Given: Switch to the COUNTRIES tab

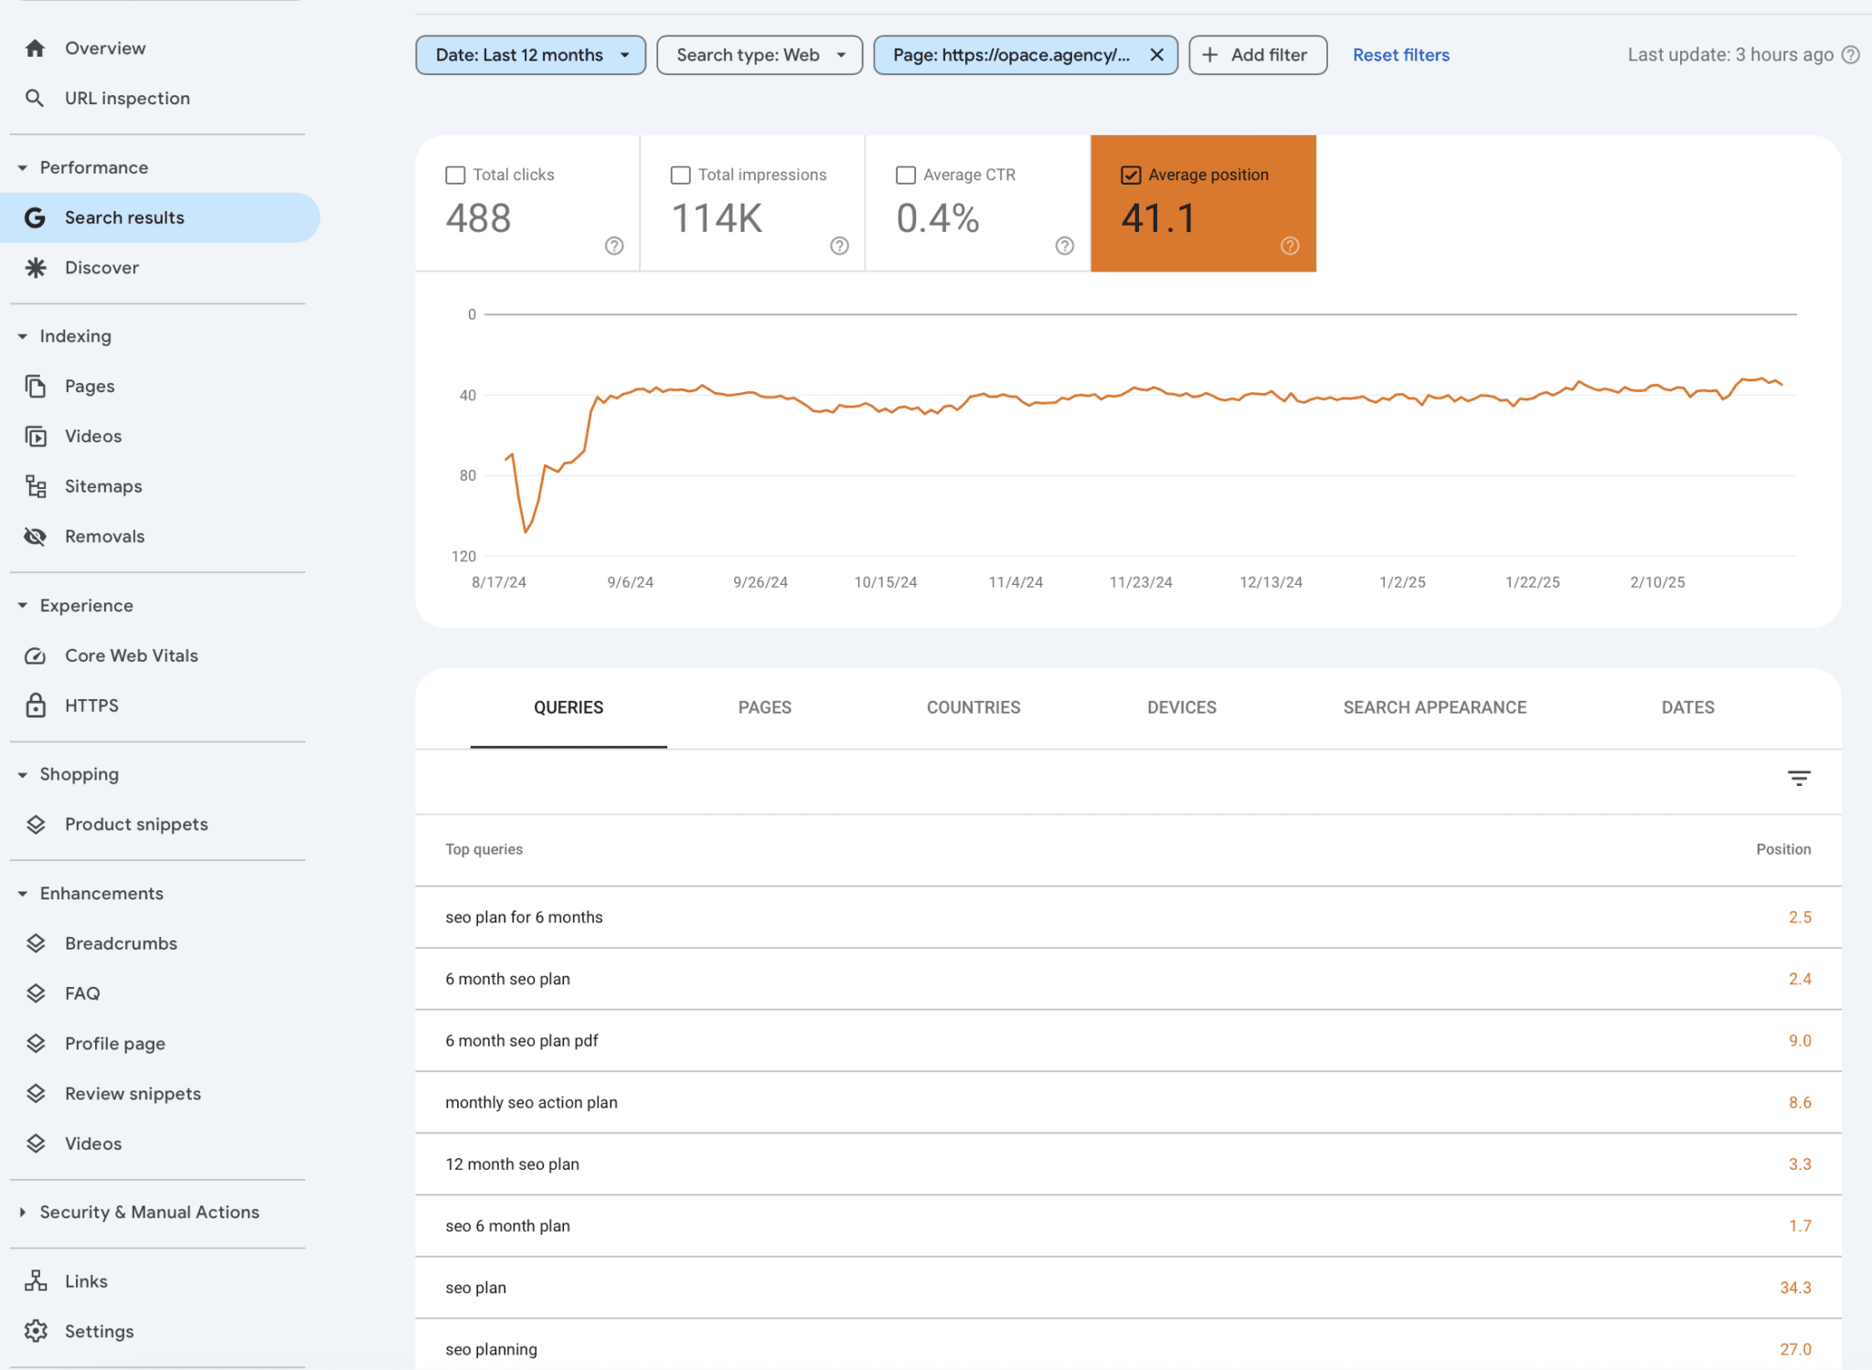Looking at the screenshot, I should tap(973, 706).
